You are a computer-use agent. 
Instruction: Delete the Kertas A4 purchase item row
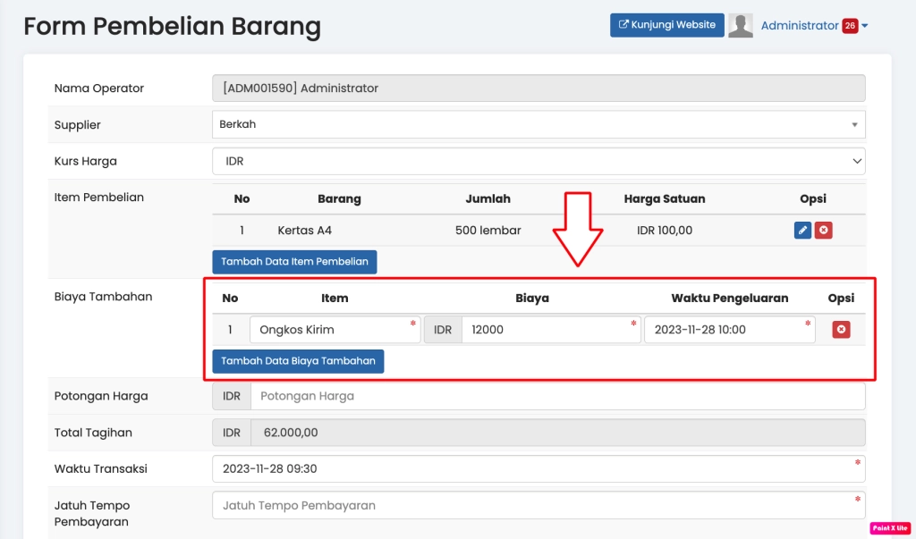click(824, 231)
